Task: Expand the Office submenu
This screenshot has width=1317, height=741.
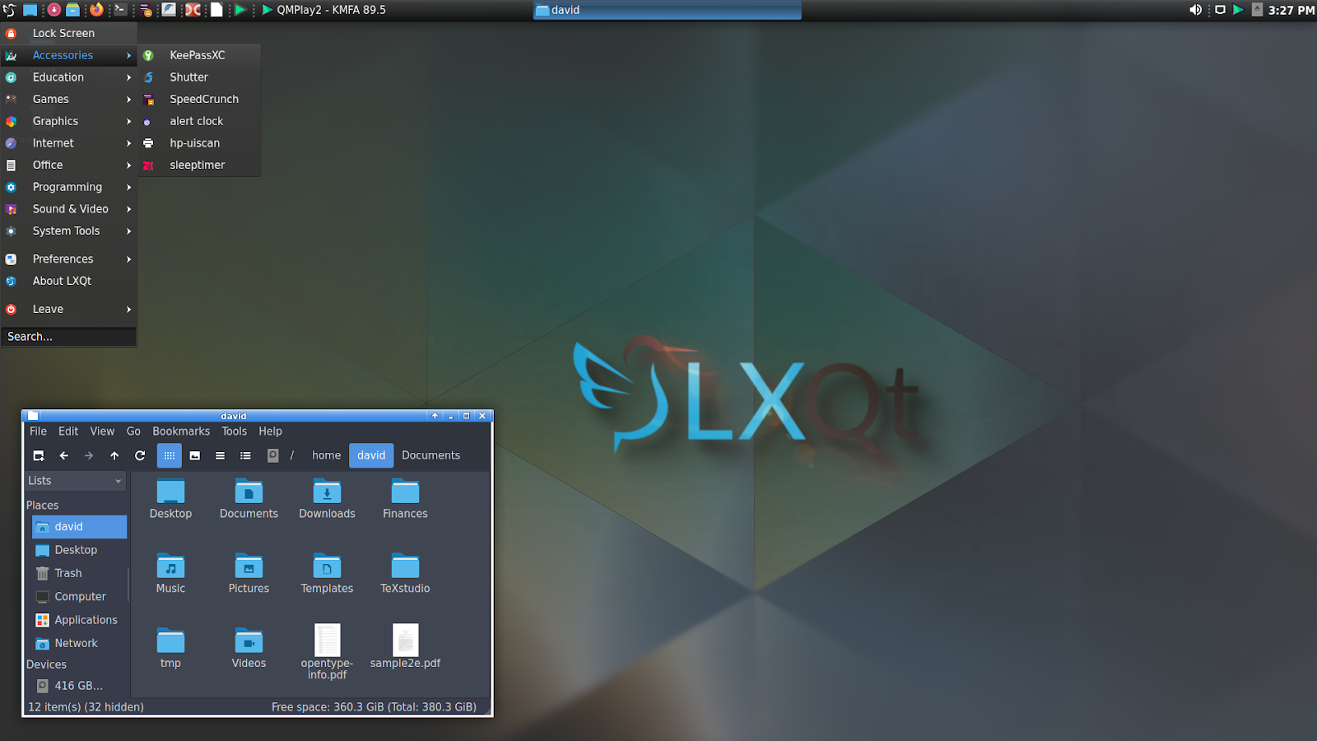Action: coord(69,165)
